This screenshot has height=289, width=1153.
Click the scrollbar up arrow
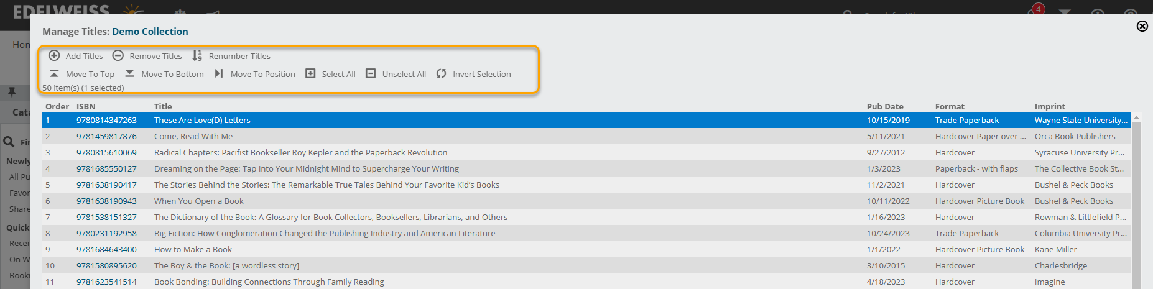coord(1136,117)
